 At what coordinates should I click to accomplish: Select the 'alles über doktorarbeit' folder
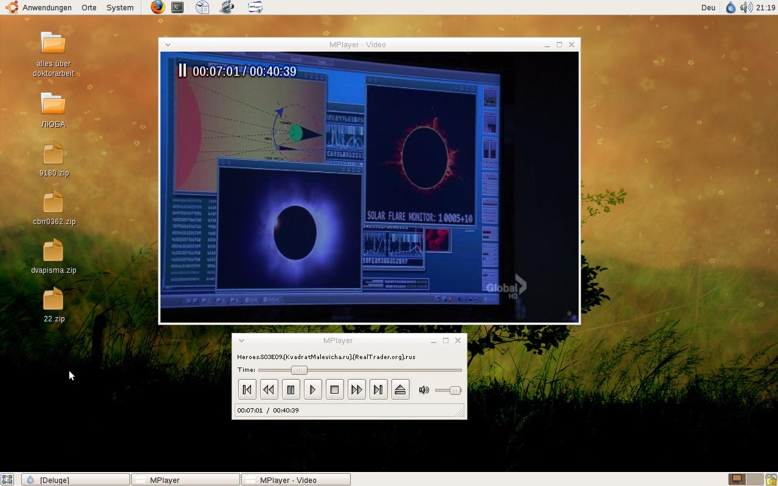[x=53, y=55]
